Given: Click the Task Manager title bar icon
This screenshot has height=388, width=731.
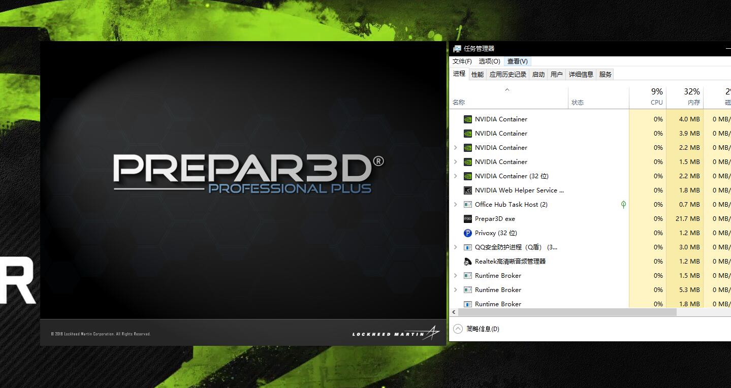Looking at the screenshot, I should click(x=457, y=49).
